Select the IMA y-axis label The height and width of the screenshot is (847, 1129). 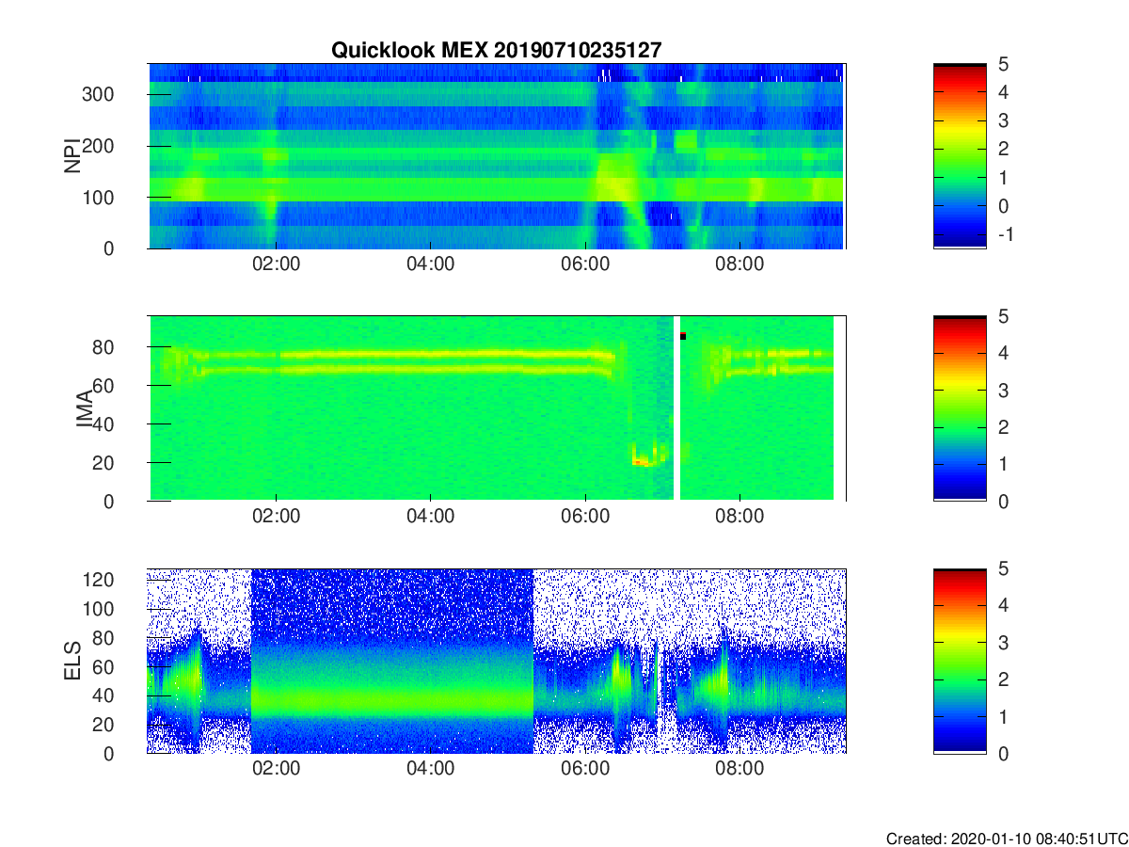click(x=84, y=409)
